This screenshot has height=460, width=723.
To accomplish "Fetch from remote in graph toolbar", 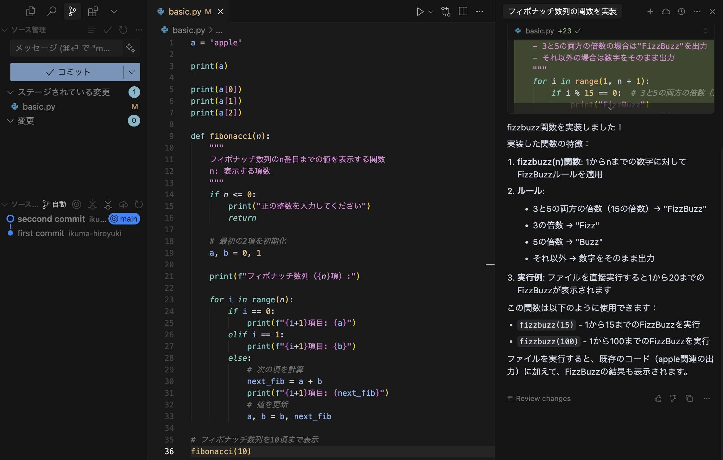I will pos(92,204).
